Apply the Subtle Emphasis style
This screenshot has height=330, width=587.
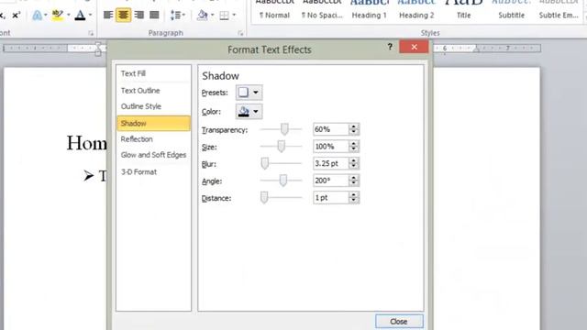coord(559,10)
